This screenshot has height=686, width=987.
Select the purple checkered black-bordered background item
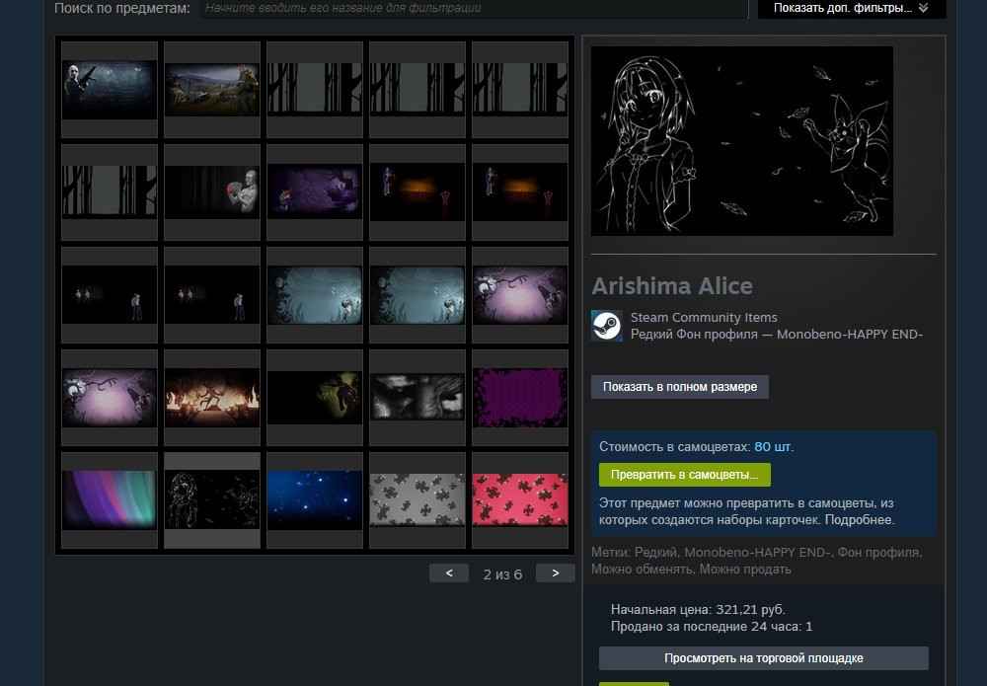(520, 397)
